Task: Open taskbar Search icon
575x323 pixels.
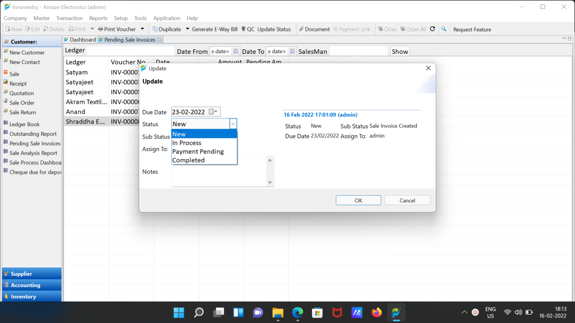Action: (x=199, y=312)
